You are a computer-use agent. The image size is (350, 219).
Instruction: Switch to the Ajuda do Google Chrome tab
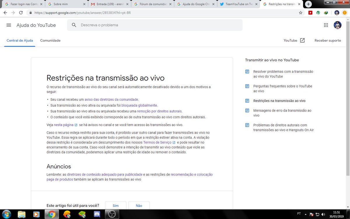tap(195, 4)
